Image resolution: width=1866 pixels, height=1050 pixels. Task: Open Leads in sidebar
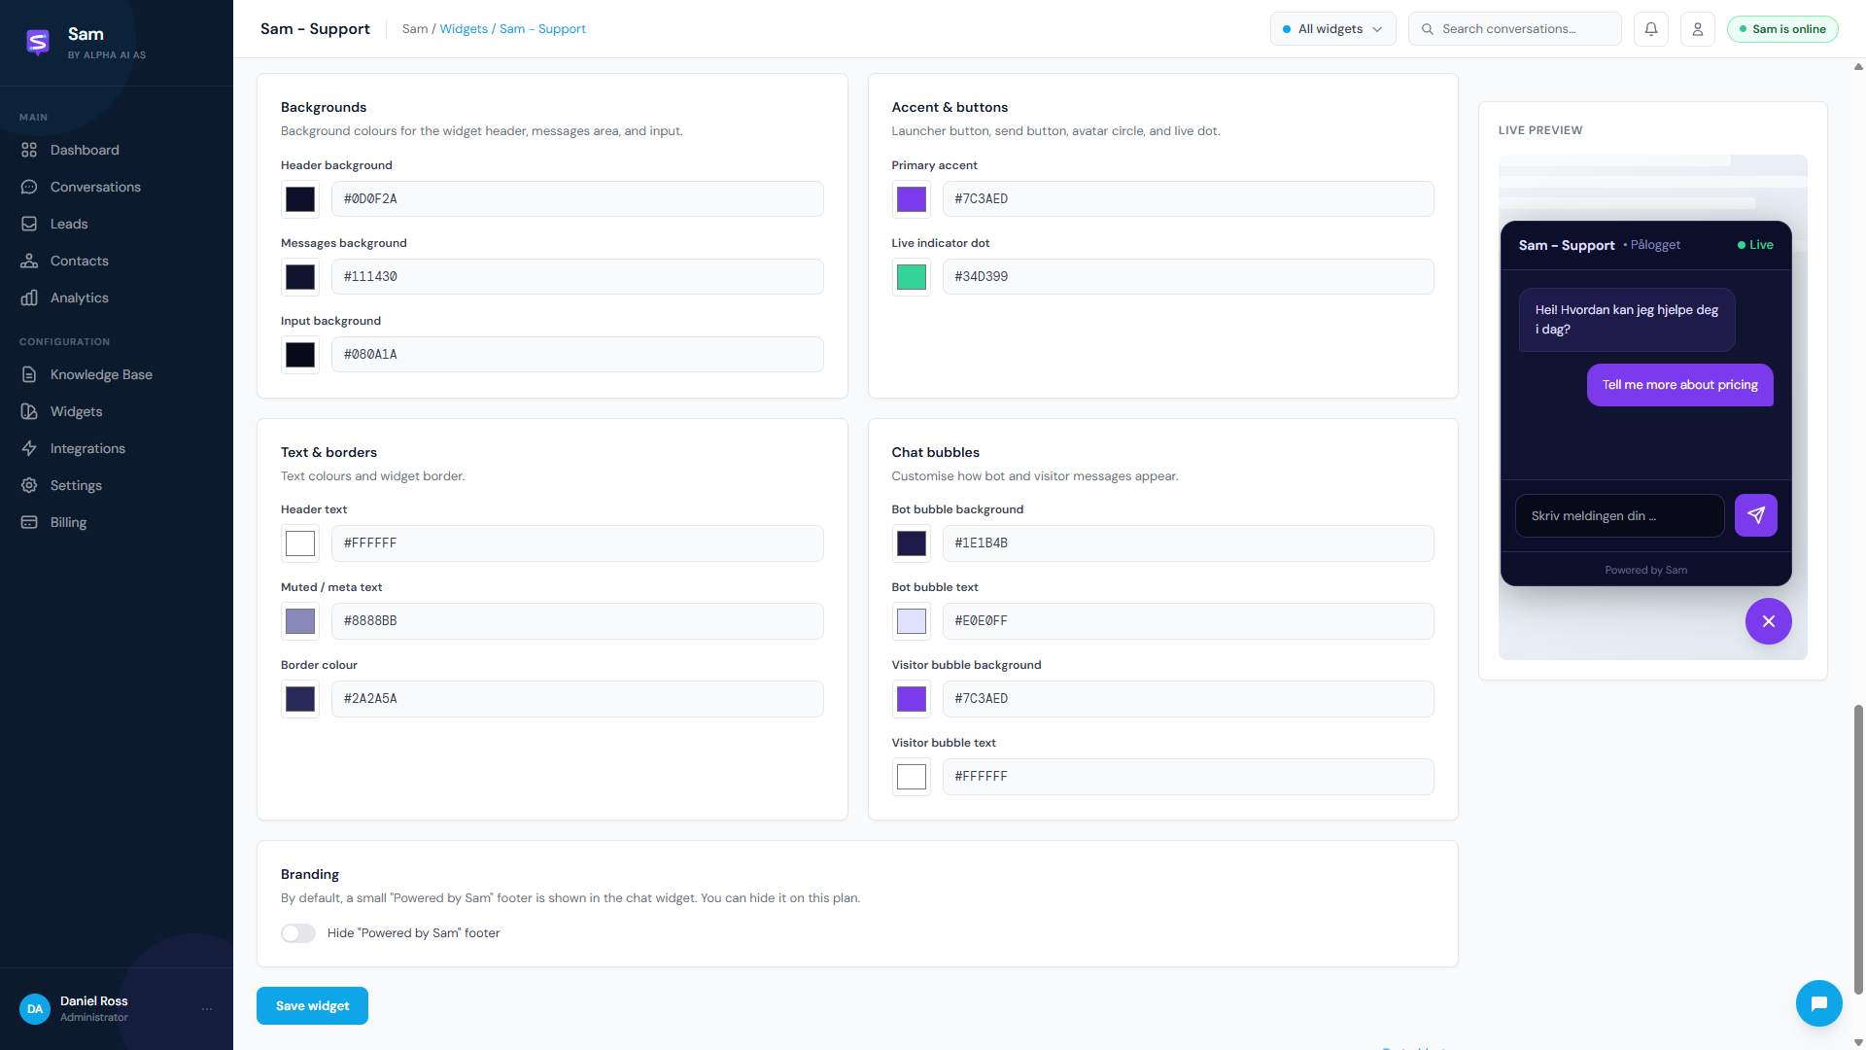pos(117,224)
